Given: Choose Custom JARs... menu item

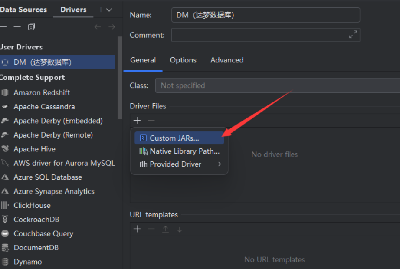Looking at the screenshot, I should coord(179,138).
